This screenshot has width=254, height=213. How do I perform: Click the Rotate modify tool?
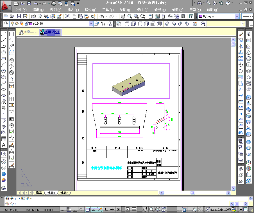click(x=241, y=71)
